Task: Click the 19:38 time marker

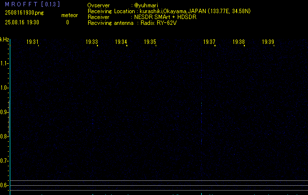Action: pos(238,42)
